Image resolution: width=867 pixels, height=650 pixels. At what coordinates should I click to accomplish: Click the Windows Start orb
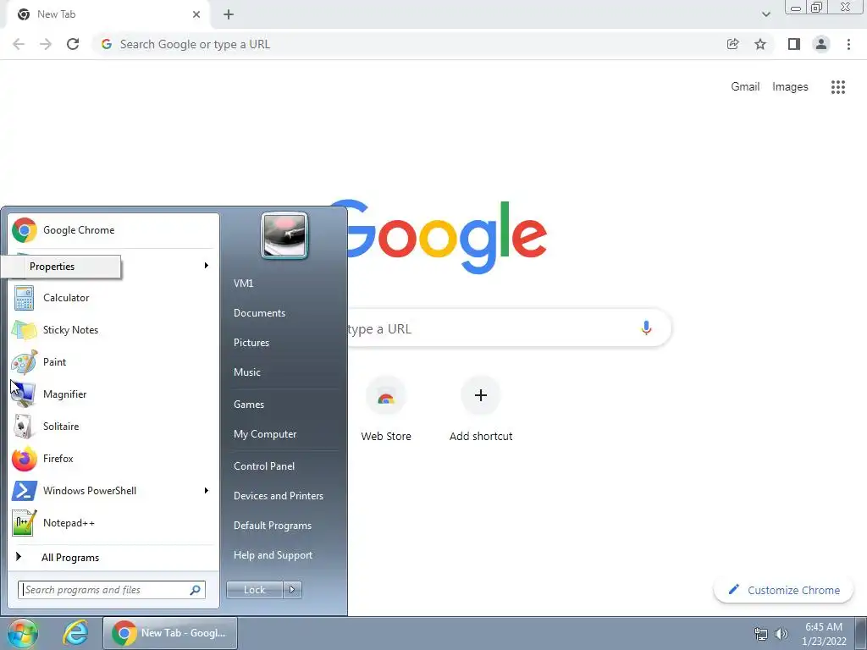23,633
